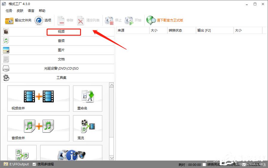Viewport: 268px width, 168px height.
Task: Click the 移除 remove toolbar icon
Action: click(x=61, y=21)
